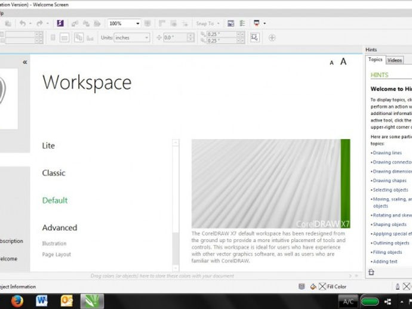Viewport: 412px width, 309px height.
Task: Switch to the Topics tab in Hints
Action: (x=375, y=60)
